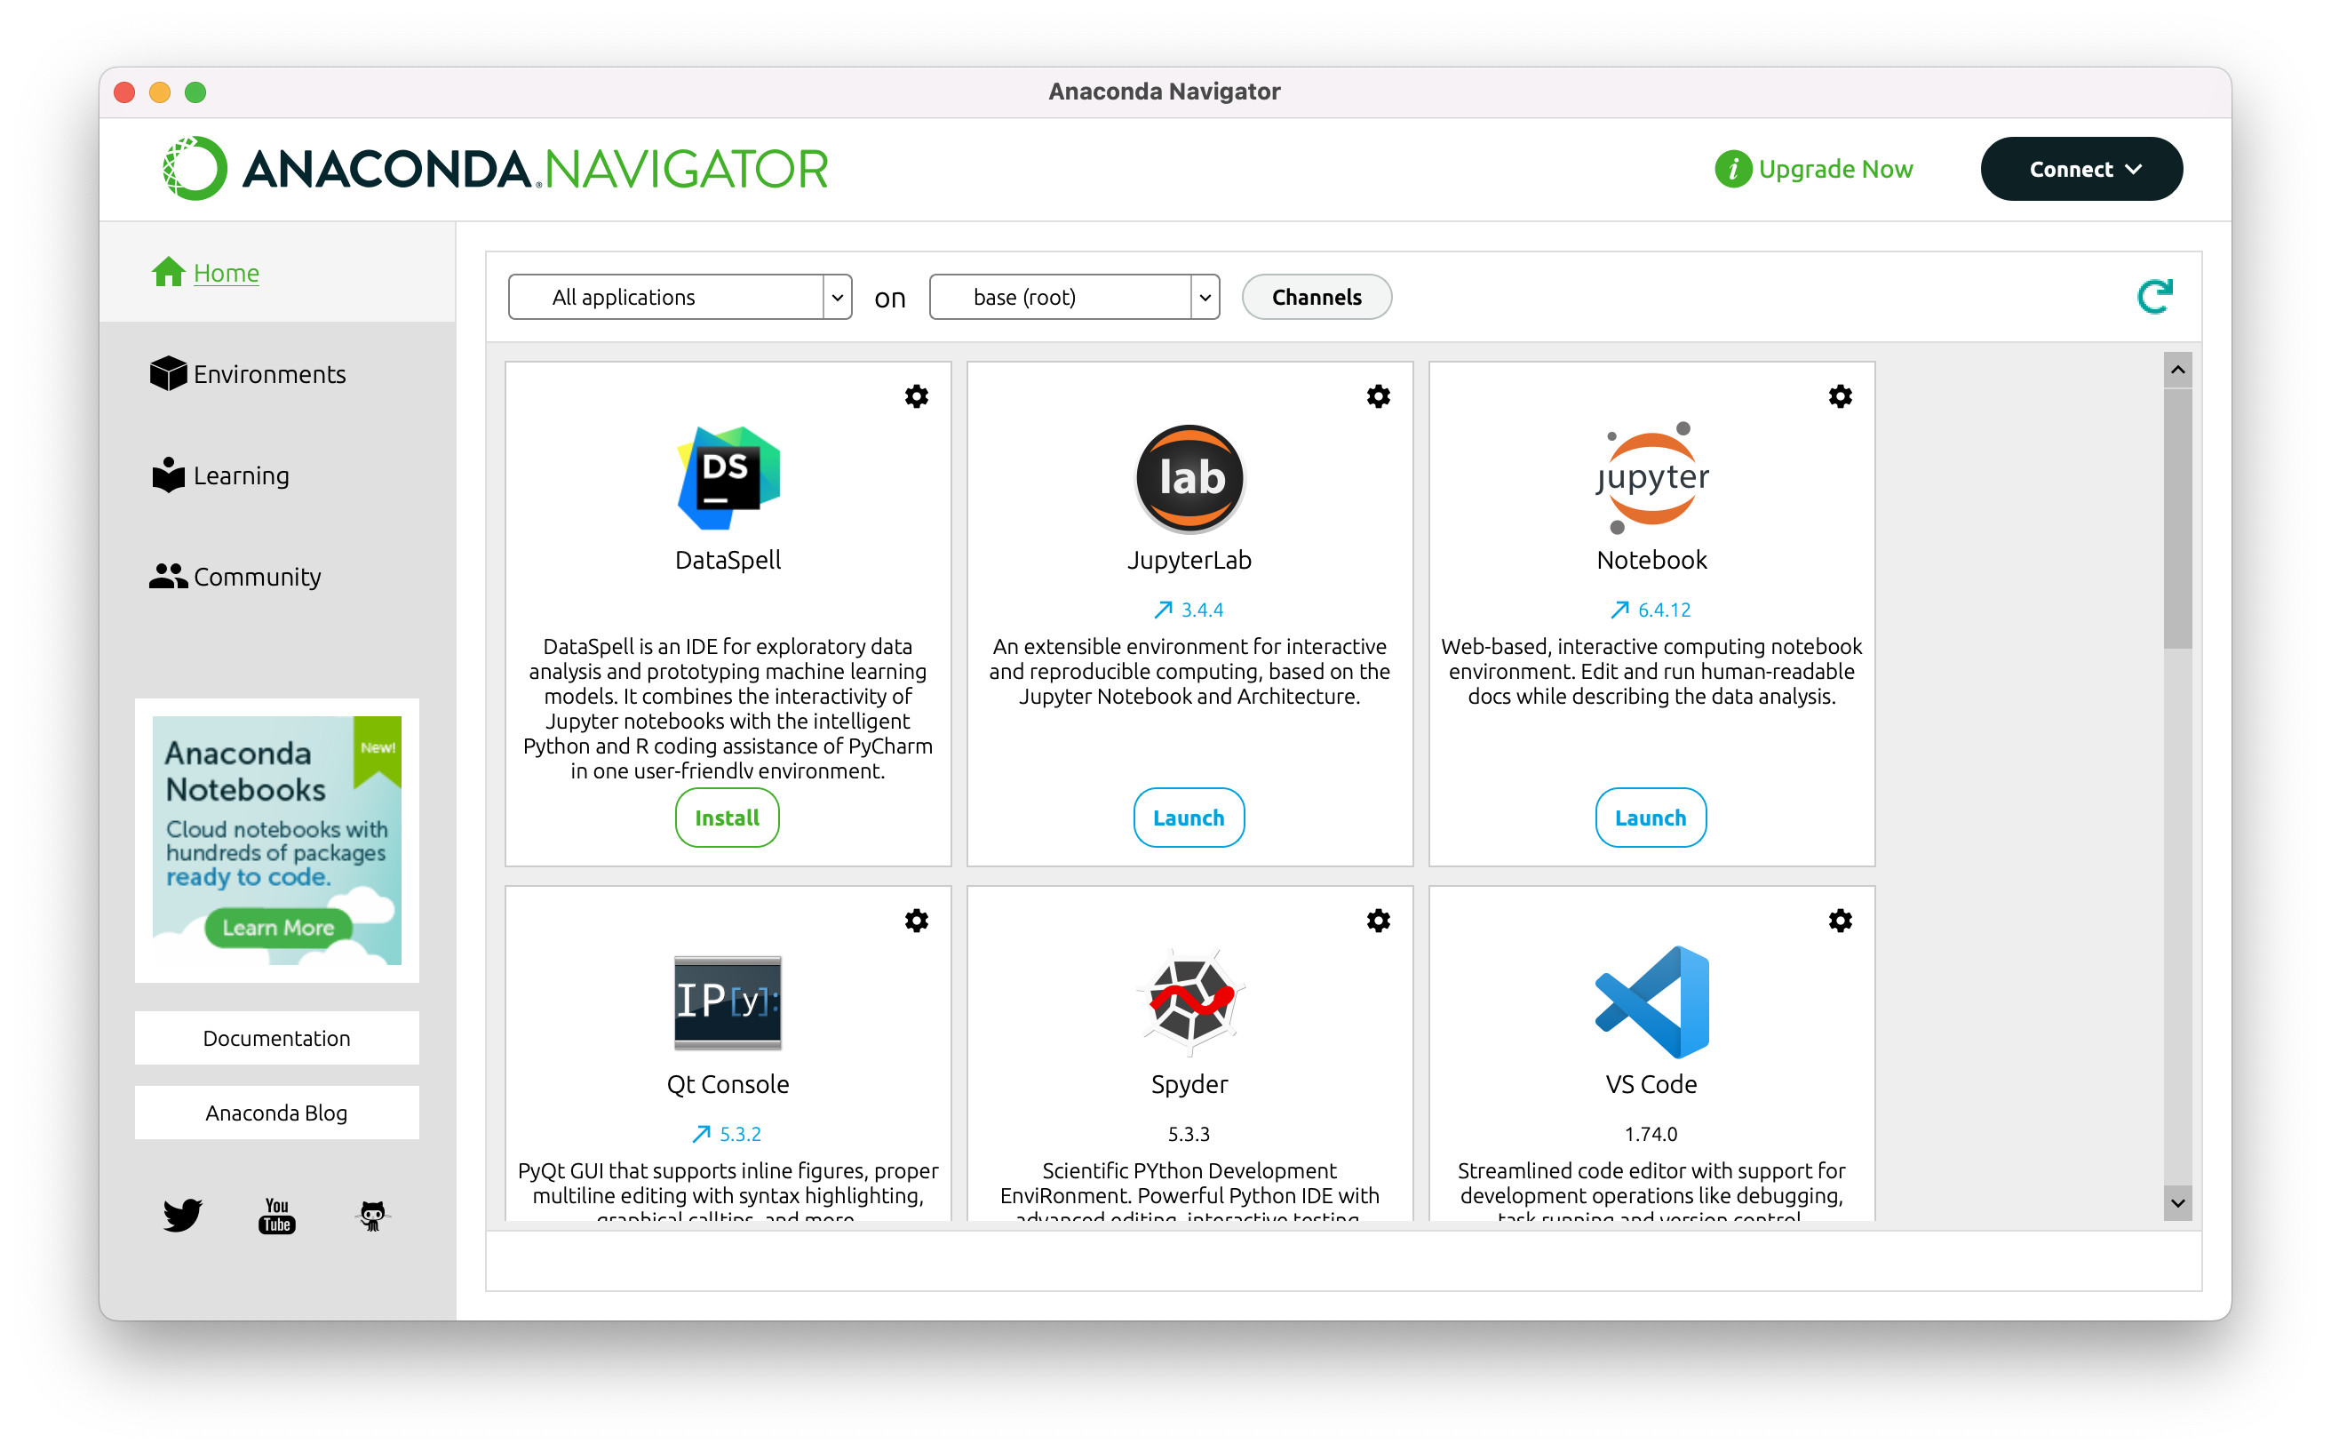Open Notebook settings gear

point(1841,396)
